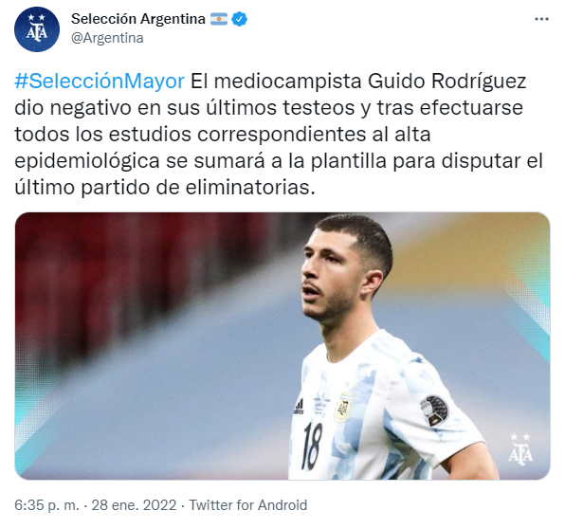Open the Twitter for Android source link

[248, 505]
